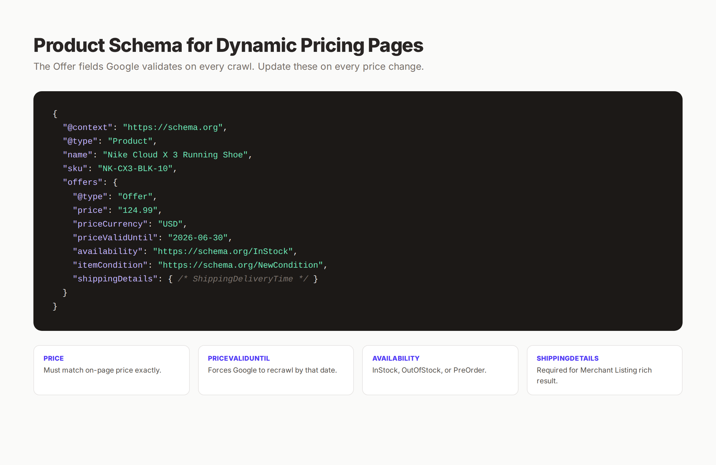
Task: Click the "itemCondition" NewCondition line
Action: 200,265
